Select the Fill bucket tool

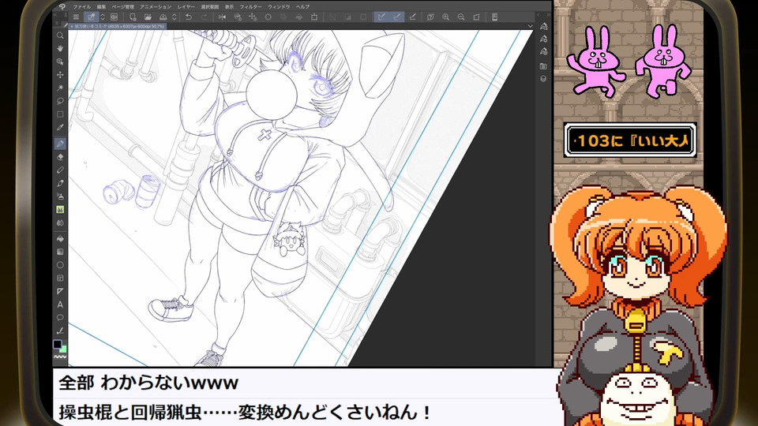coord(60,238)
